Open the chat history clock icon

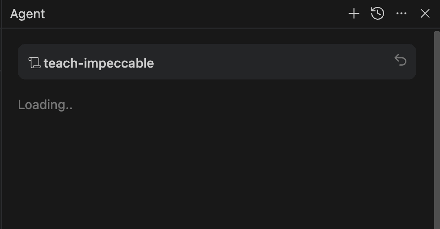pyautogui.click(x=378, y=14)
